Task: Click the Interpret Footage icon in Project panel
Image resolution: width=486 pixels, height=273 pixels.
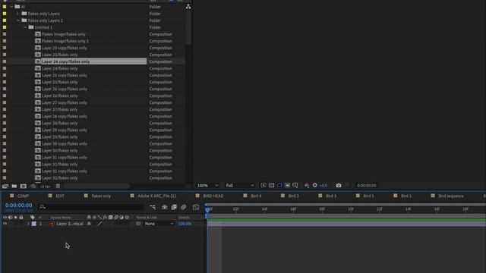Action: click(x=5, y=186)
